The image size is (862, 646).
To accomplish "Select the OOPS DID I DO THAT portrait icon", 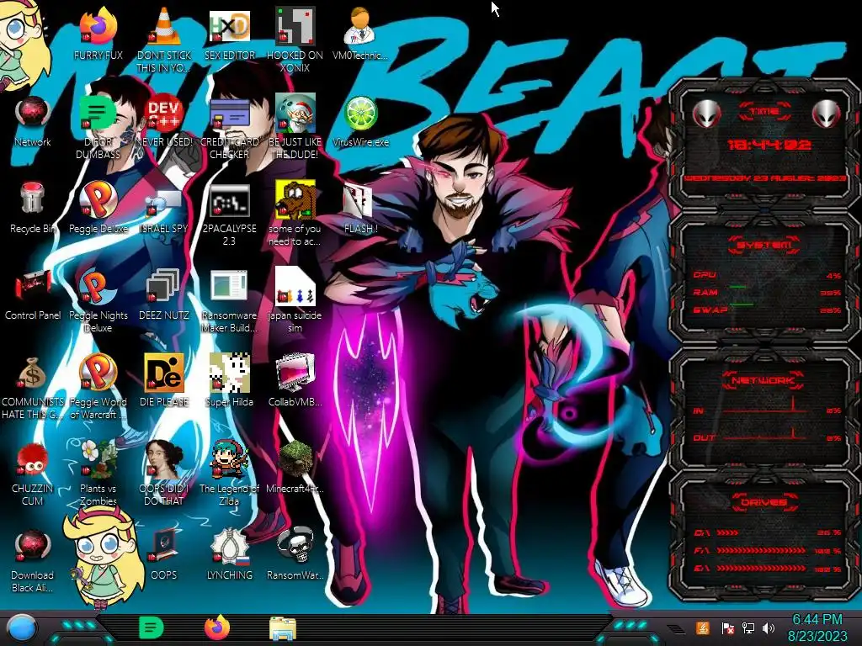I will pos(164,458).
